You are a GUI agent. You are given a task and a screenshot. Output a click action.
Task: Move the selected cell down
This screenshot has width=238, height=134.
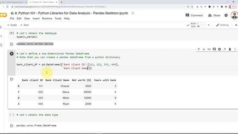point(204,49)
